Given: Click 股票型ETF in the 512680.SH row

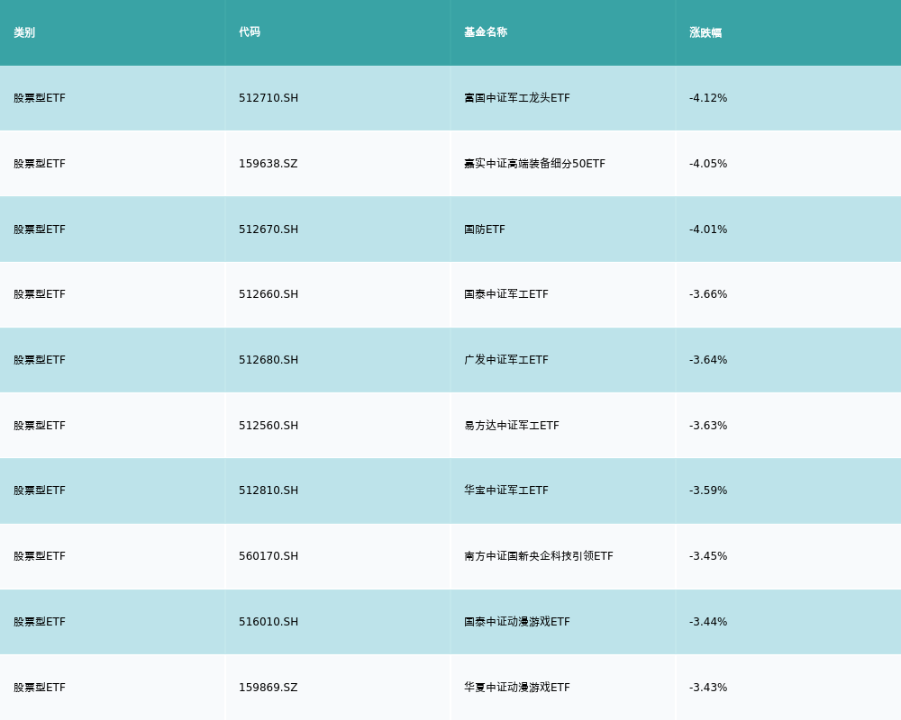Looking at the screenshot, I should pyautogui.click(x=40, y=360).
